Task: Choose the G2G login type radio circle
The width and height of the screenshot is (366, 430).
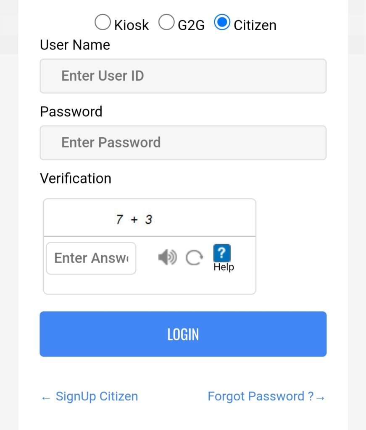Action: point(166,23)
